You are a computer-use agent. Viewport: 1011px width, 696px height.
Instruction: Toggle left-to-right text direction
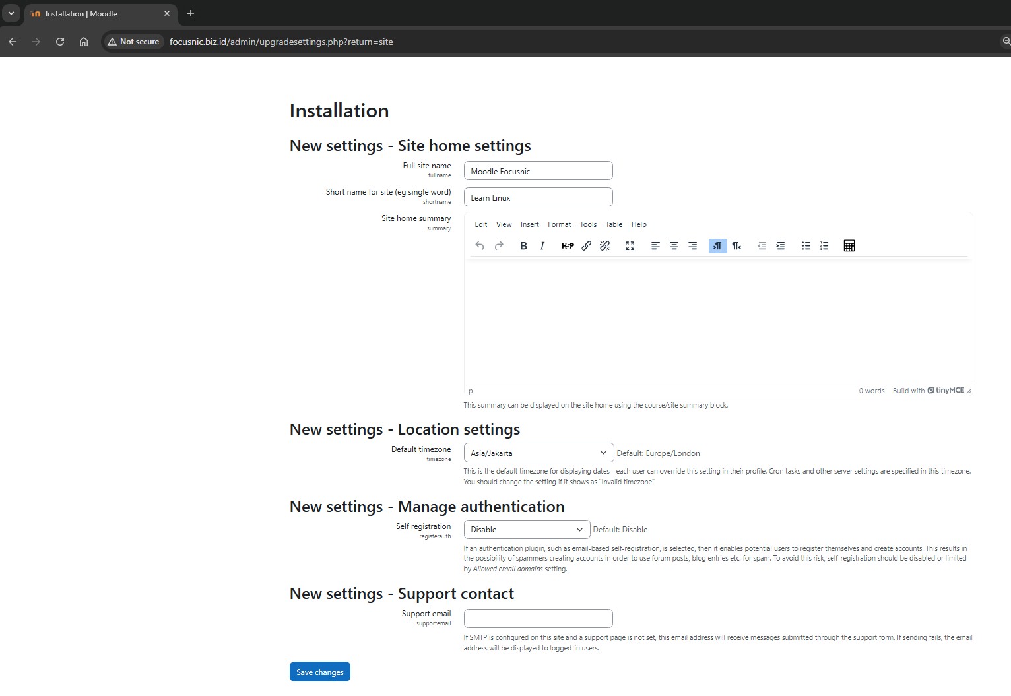tap(717, 246)
